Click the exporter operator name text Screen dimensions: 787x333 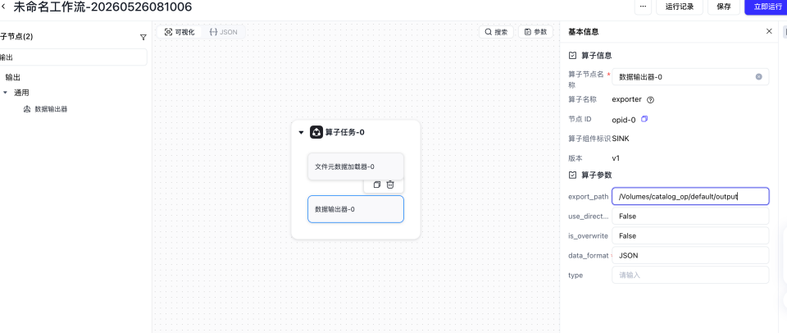pos(627,99)
